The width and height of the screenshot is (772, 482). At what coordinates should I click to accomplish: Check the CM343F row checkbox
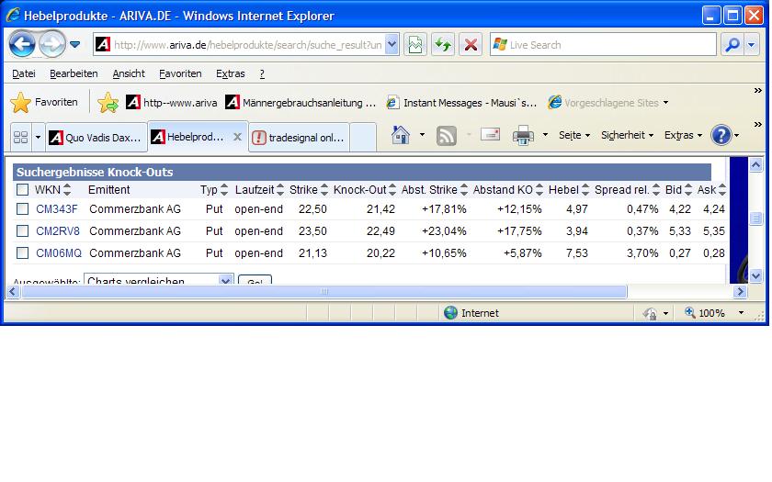[x=22, y=209]
